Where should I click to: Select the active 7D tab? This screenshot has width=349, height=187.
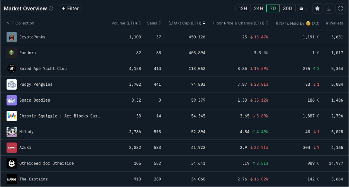pyautogui.click(x=273, y=8)
